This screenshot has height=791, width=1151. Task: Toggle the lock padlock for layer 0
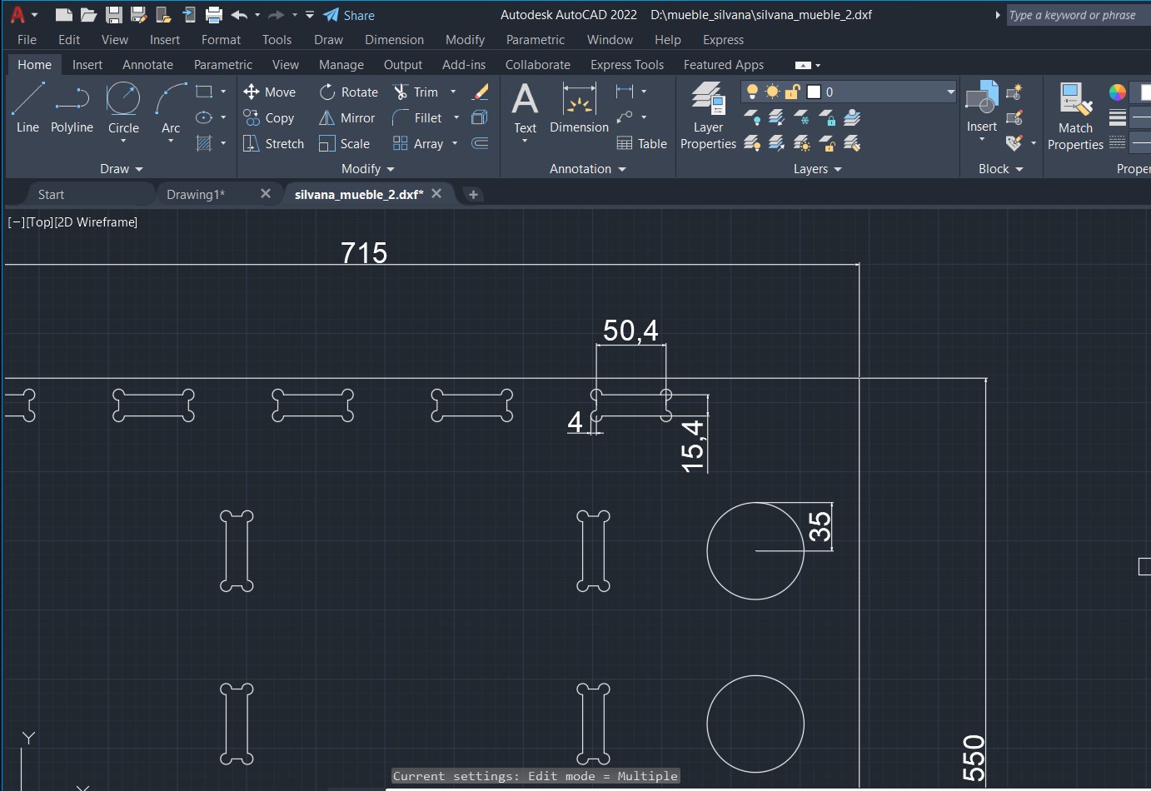792,92
